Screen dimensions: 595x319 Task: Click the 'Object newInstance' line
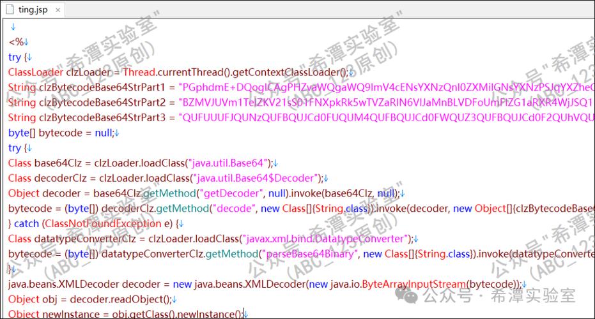128,314
